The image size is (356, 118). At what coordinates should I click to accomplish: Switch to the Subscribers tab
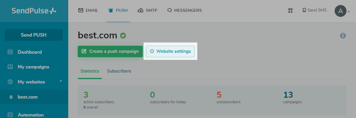click(x=119, y=71)
